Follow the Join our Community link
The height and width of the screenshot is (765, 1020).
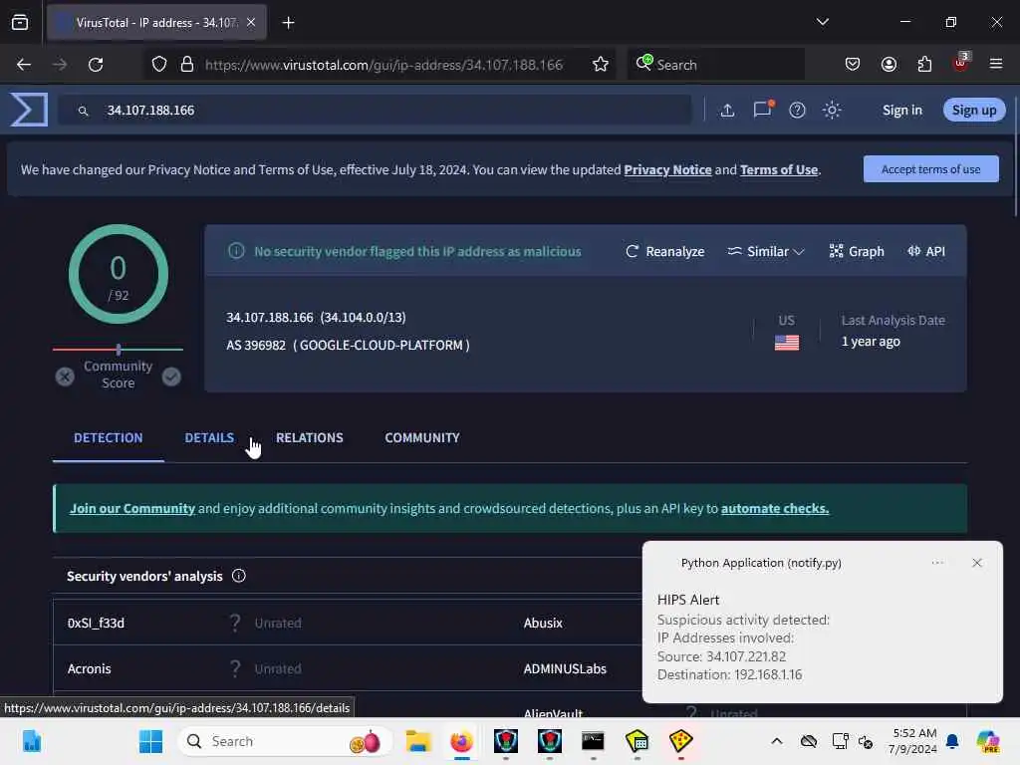132,508
